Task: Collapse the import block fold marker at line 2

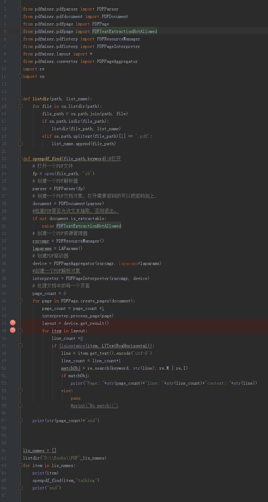Action: 20,9
